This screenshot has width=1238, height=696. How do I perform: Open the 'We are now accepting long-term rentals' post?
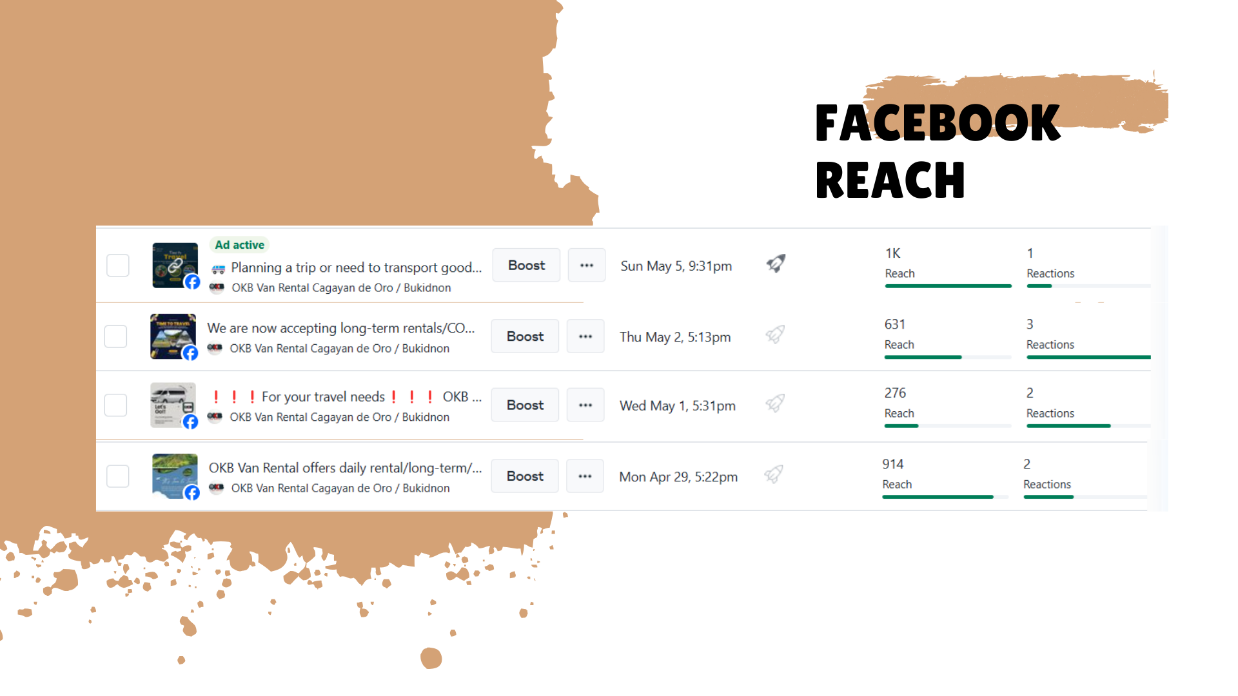340,328
